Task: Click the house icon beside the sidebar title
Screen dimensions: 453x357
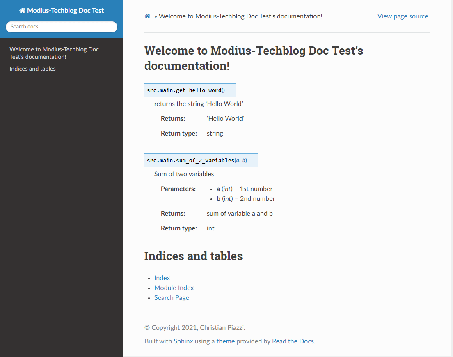Action: coord(22,10)
